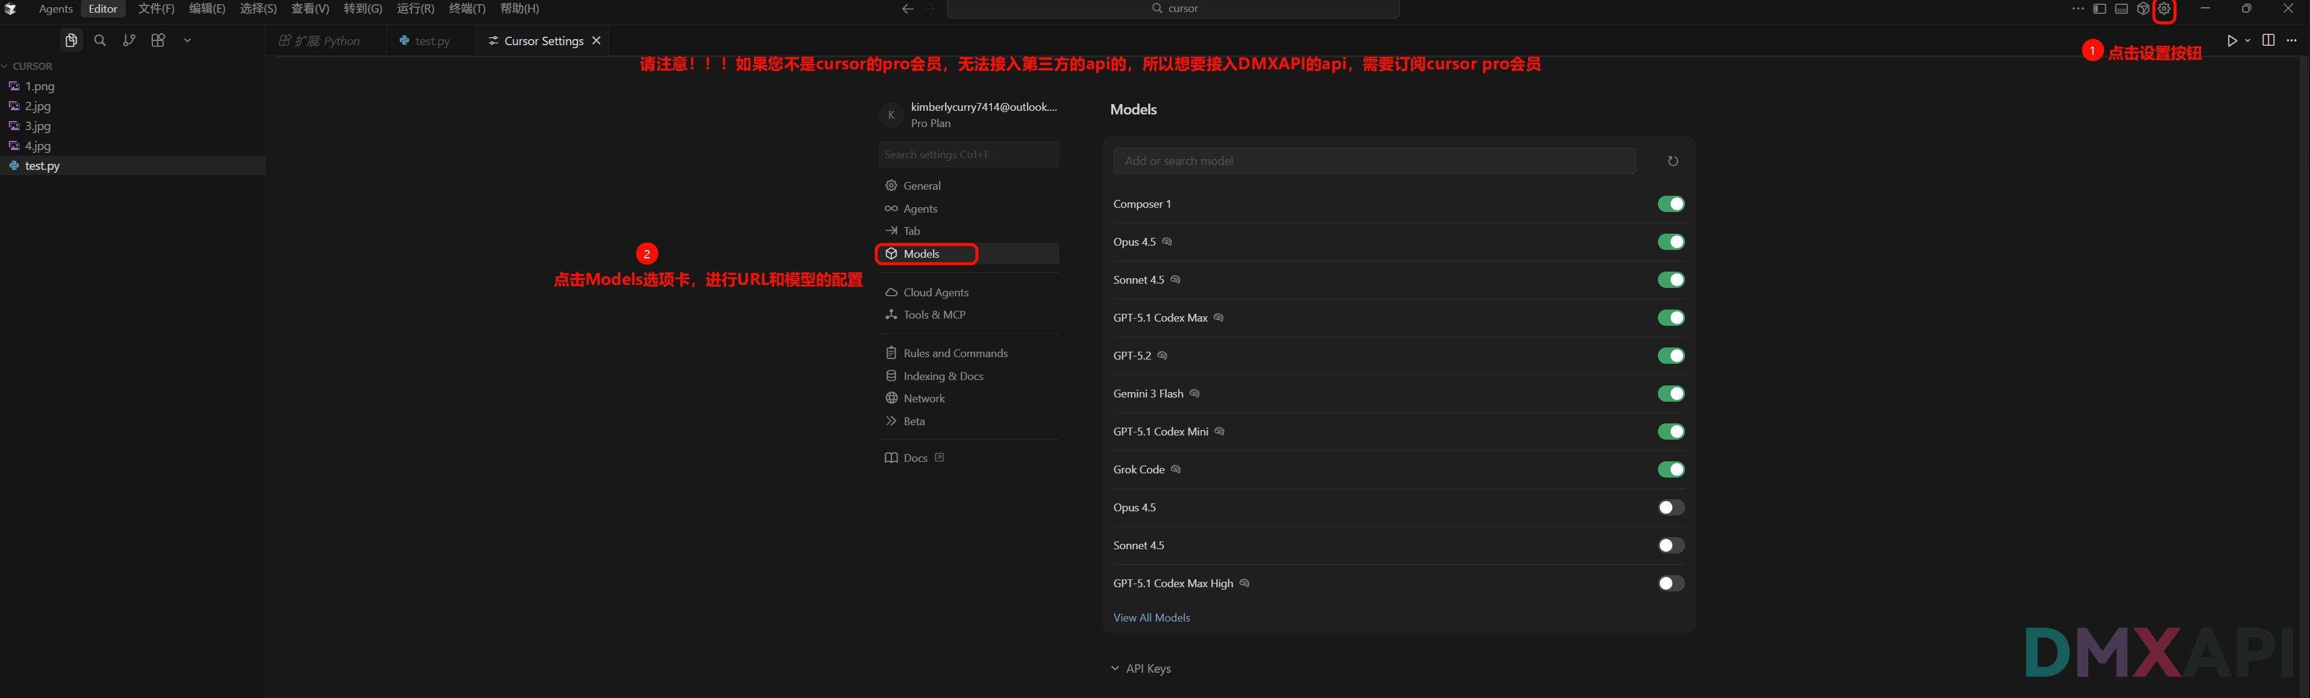The height and width of the screenshot is (698, 2310).
Task: Open the Extensions view icon
Action: click(158, 40)
